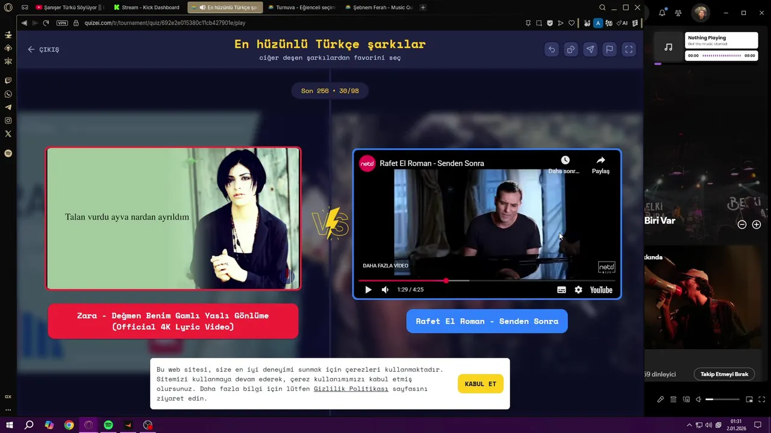Open the ad-blocker shield icon
The image size is (771, 433).
[550, 23]
